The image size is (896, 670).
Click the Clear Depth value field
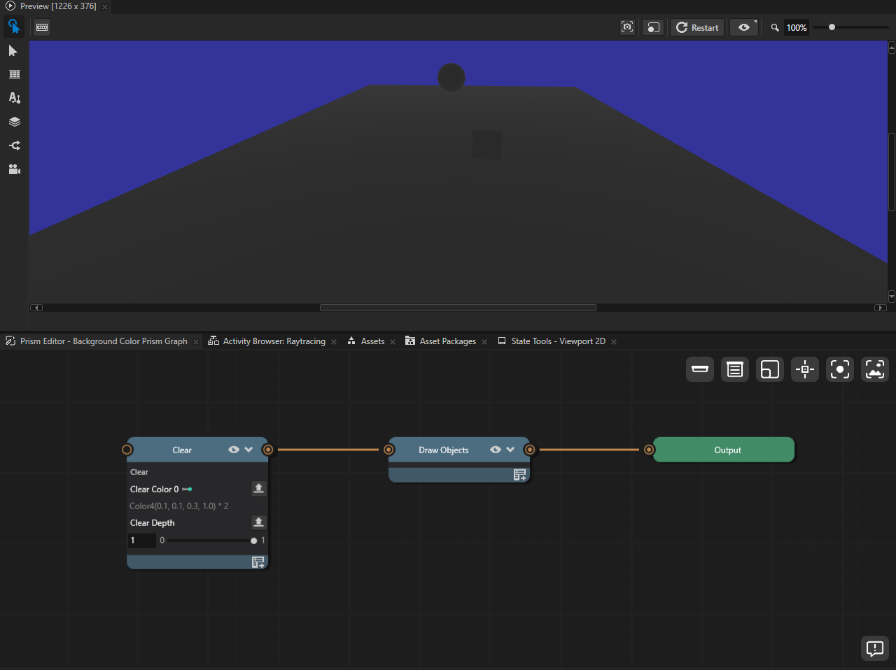[142, 540]
